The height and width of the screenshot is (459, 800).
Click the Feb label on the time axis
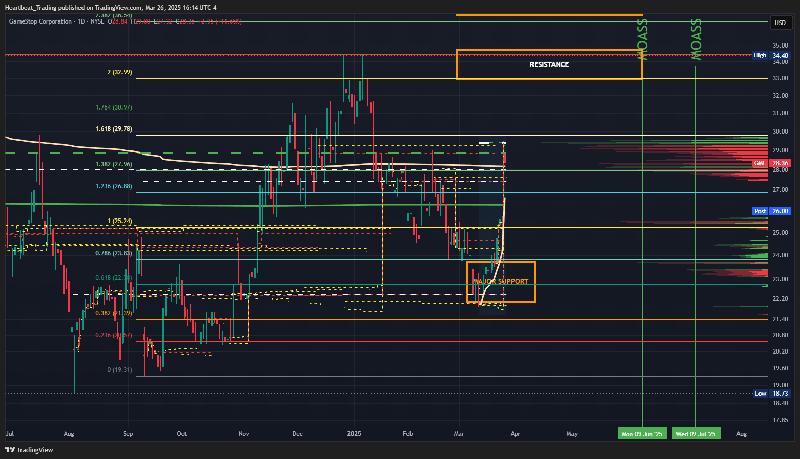pos(407,434)
